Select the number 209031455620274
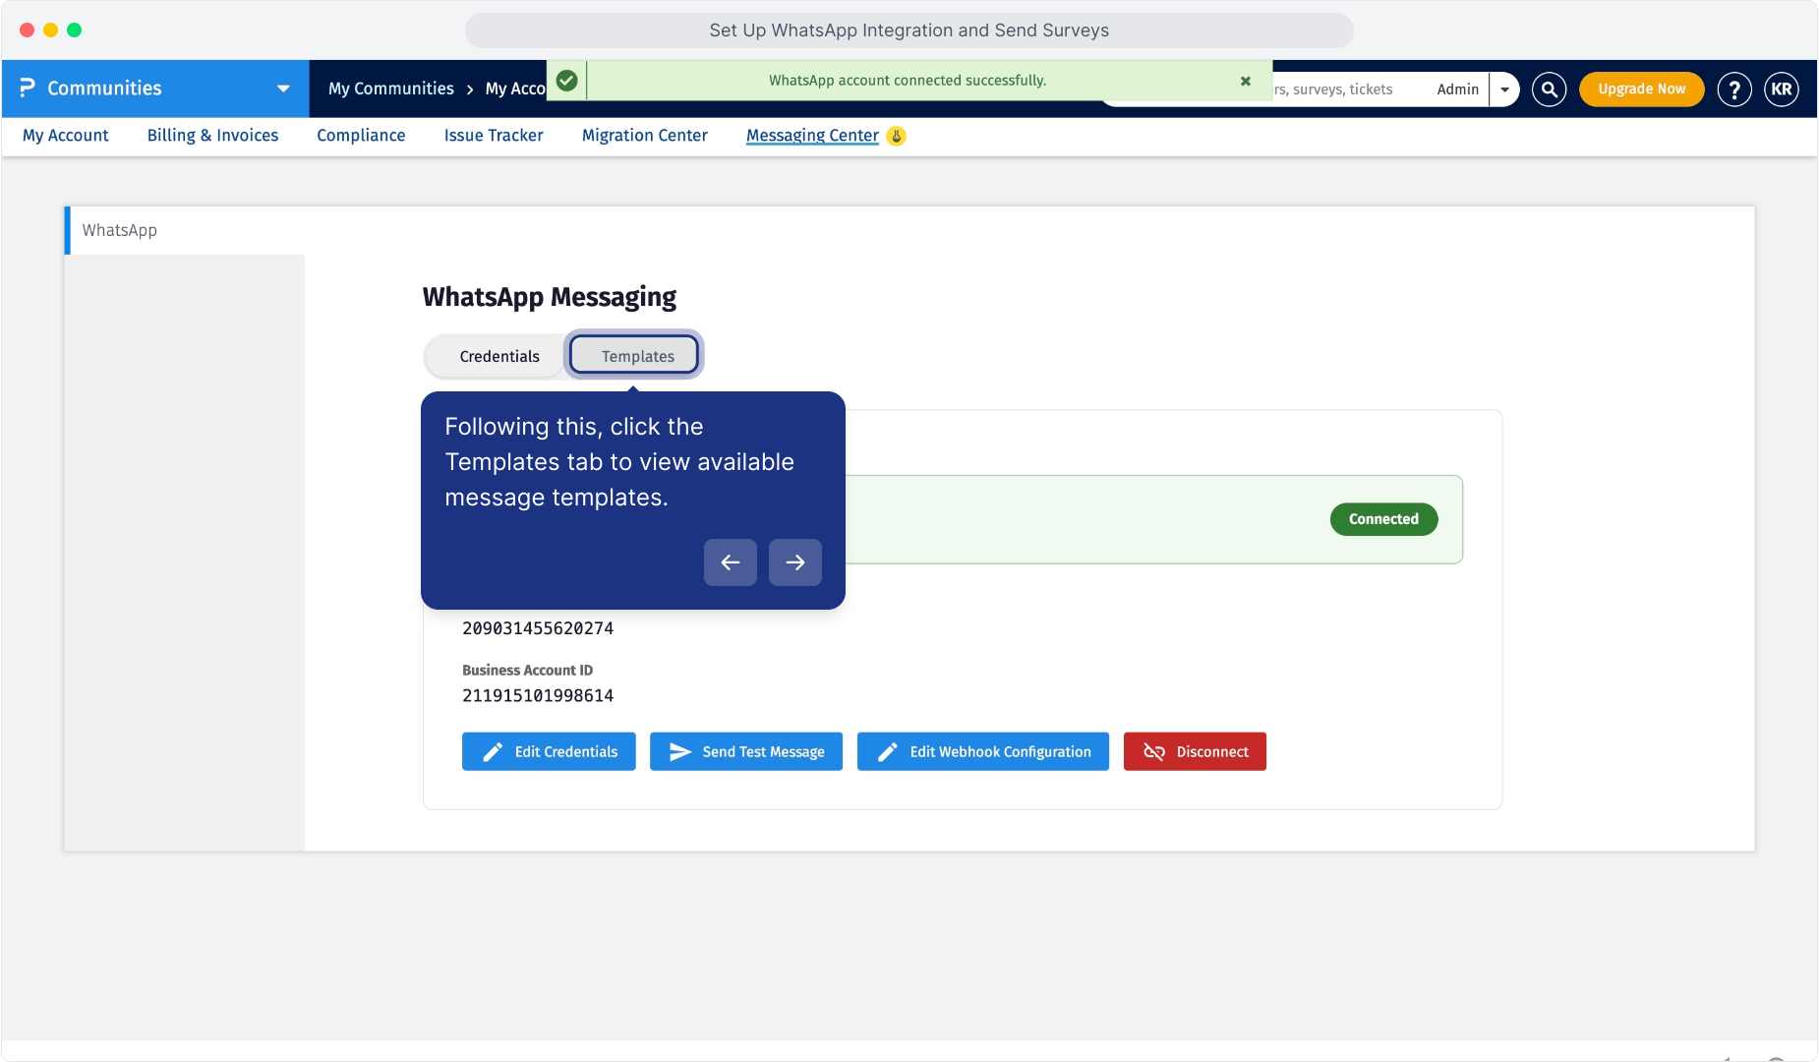This screenshot has height=1062, width=1819. click(x=538, y=628)
